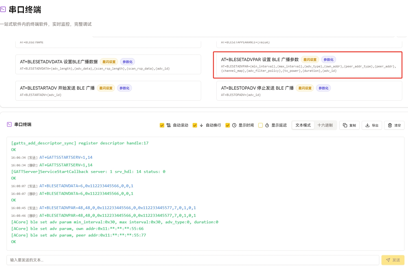Click log line 'own addr:0x11:**:**:**:55:66'

tap(77, 229)
